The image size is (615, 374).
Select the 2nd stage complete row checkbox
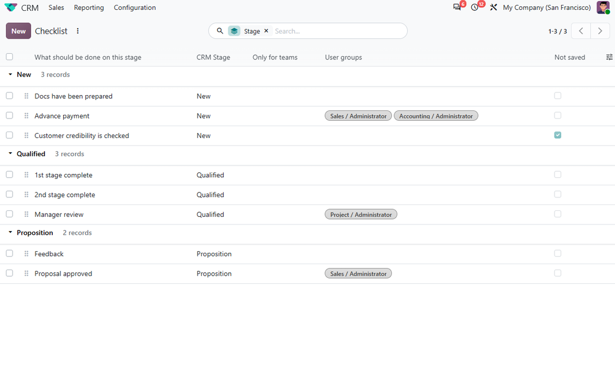(9, 194)
